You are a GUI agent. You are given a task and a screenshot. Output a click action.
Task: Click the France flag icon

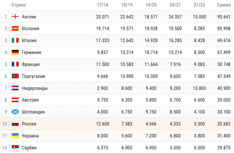tap(15, 64)
